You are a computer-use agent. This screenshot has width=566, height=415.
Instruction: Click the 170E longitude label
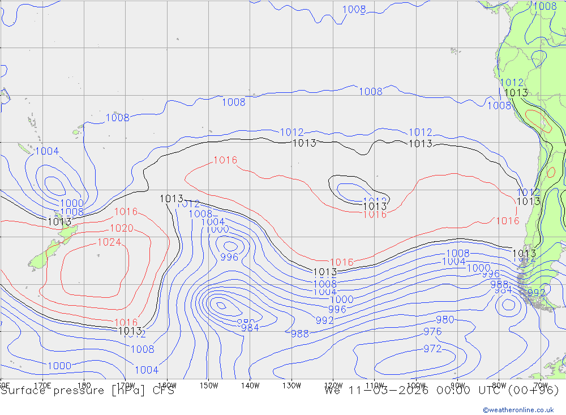tap(42, 386)
